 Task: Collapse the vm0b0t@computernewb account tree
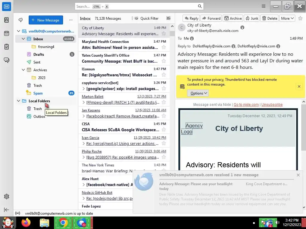coord(19,31)
